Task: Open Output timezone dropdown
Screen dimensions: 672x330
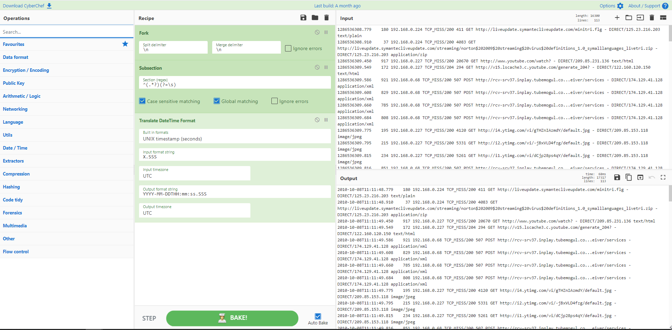Action: [195, 210]
